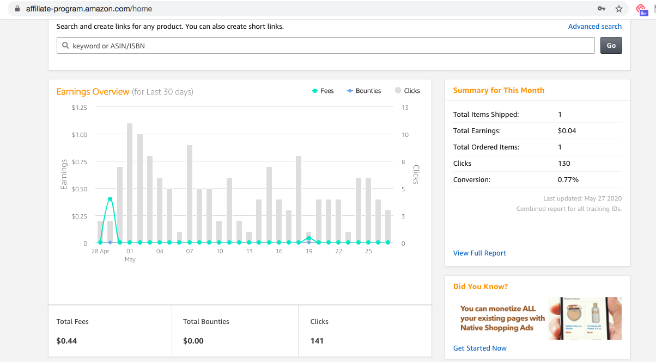Click the tallest Clicks bar at 01 May
Screen dimensions: 656x362
click(x=130, y=183)
